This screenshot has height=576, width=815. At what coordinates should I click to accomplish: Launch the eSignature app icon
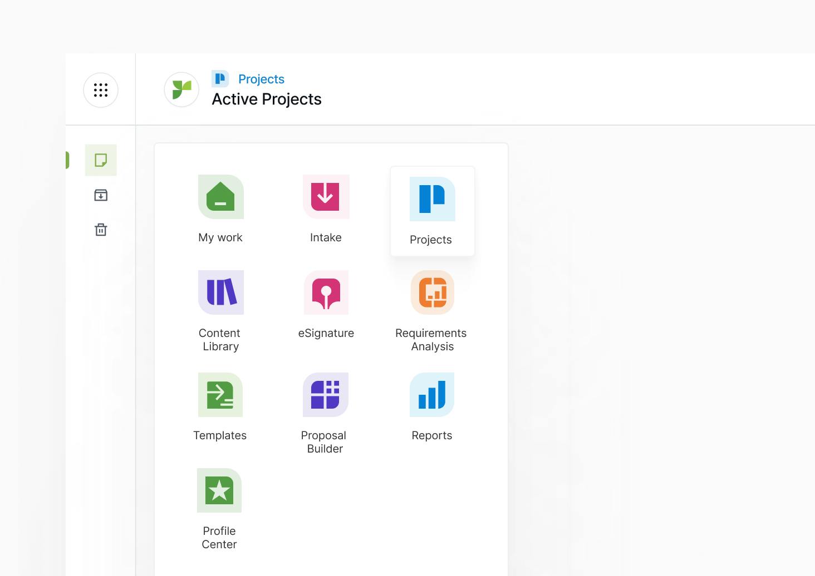click(x=326, y=292)
